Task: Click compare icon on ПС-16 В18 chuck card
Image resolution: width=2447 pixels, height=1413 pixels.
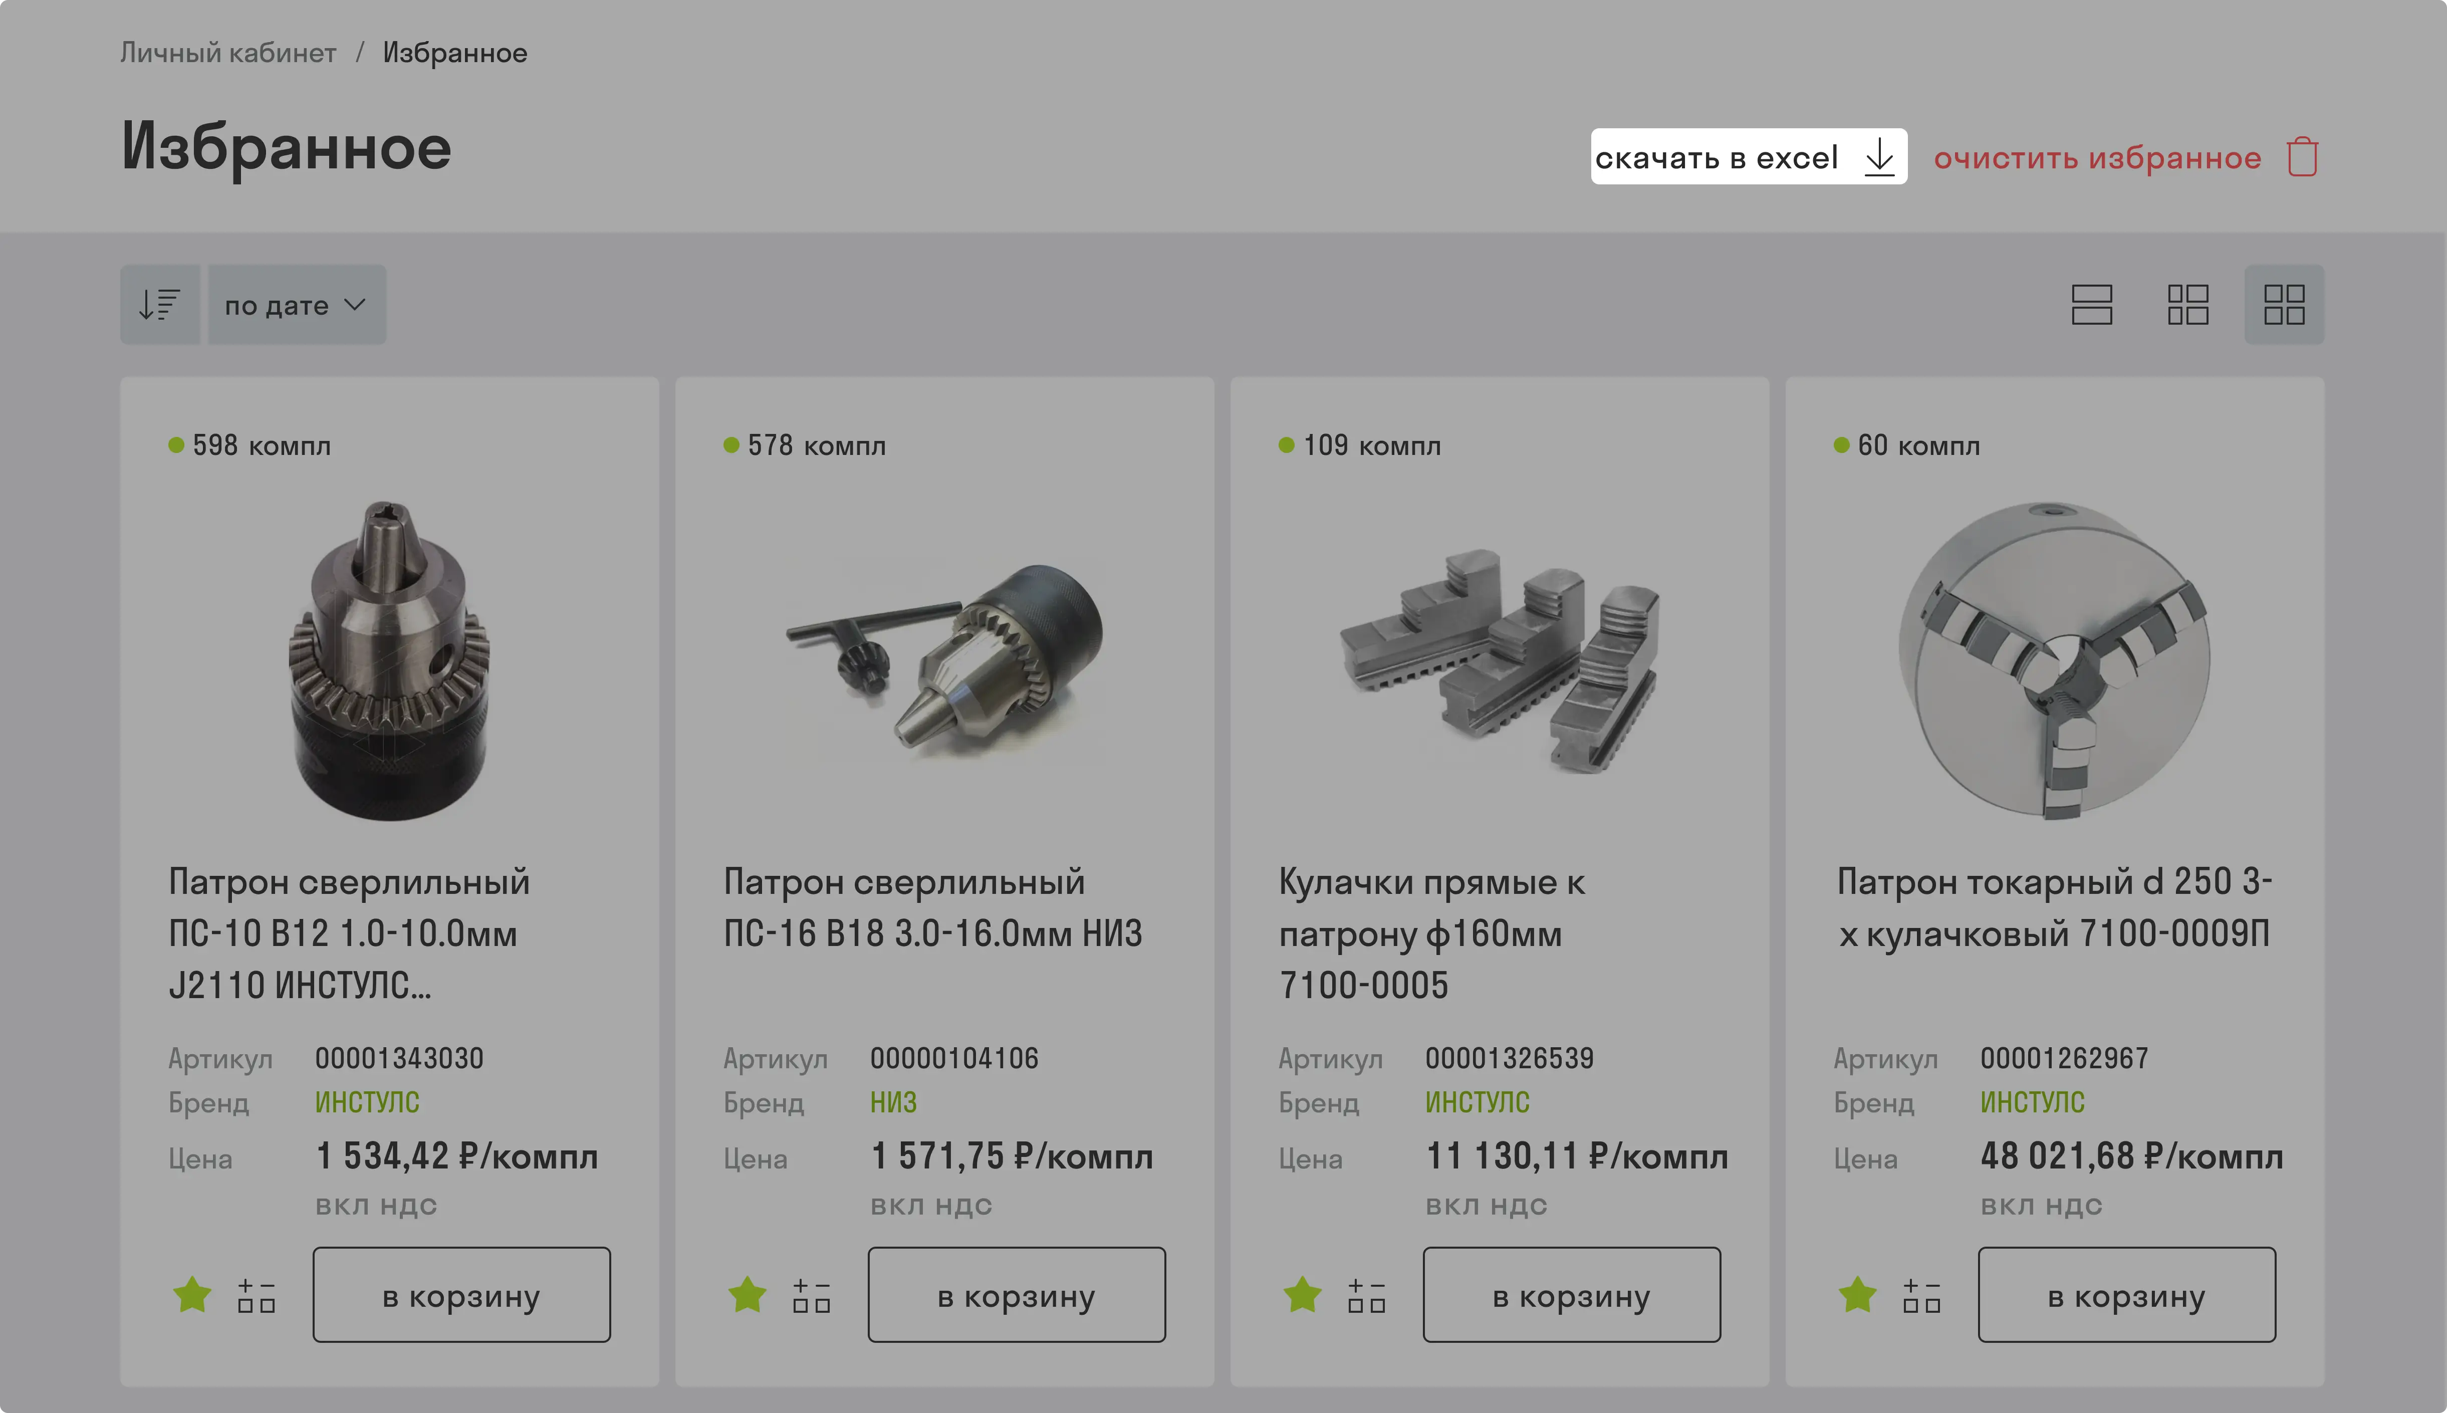Action: coord(811,1296)
